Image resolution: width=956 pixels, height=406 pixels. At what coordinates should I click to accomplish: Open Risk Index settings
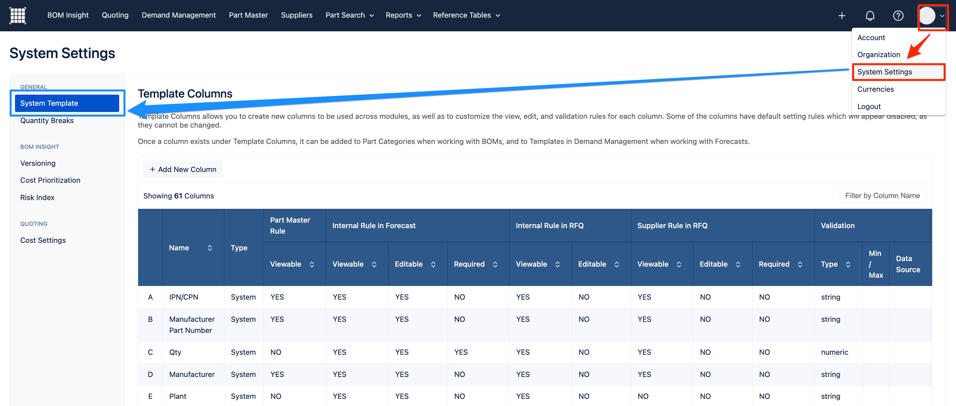tap(37, 197)
